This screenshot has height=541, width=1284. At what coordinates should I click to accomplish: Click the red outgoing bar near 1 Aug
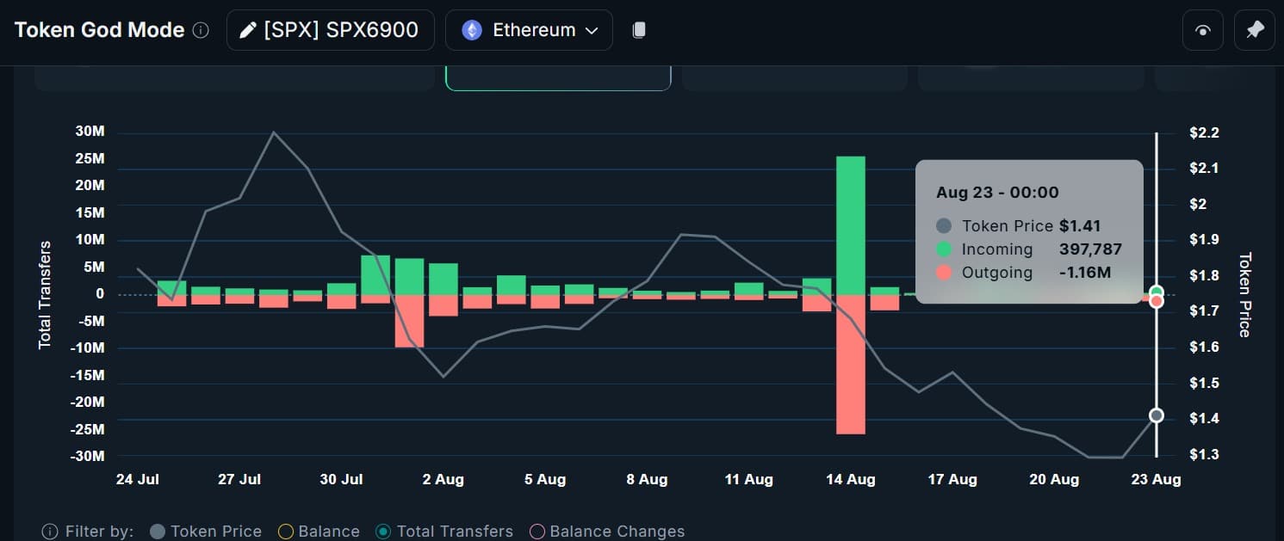coord(410,321)
